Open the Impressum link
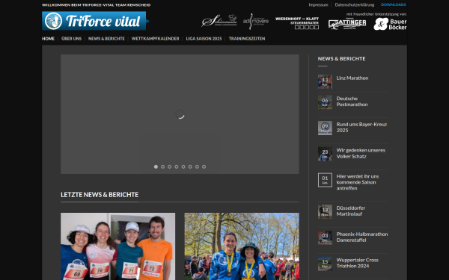 point(318,5)
